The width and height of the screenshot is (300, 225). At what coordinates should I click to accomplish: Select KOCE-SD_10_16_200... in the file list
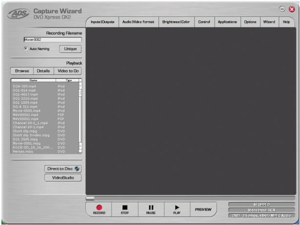(x=45, y=148)
